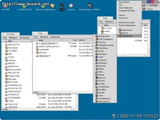Image resolution: width=160 pixels, height=120 pixels.
Task: Open the Fonts preference
Action: click(x=105, y=57)
